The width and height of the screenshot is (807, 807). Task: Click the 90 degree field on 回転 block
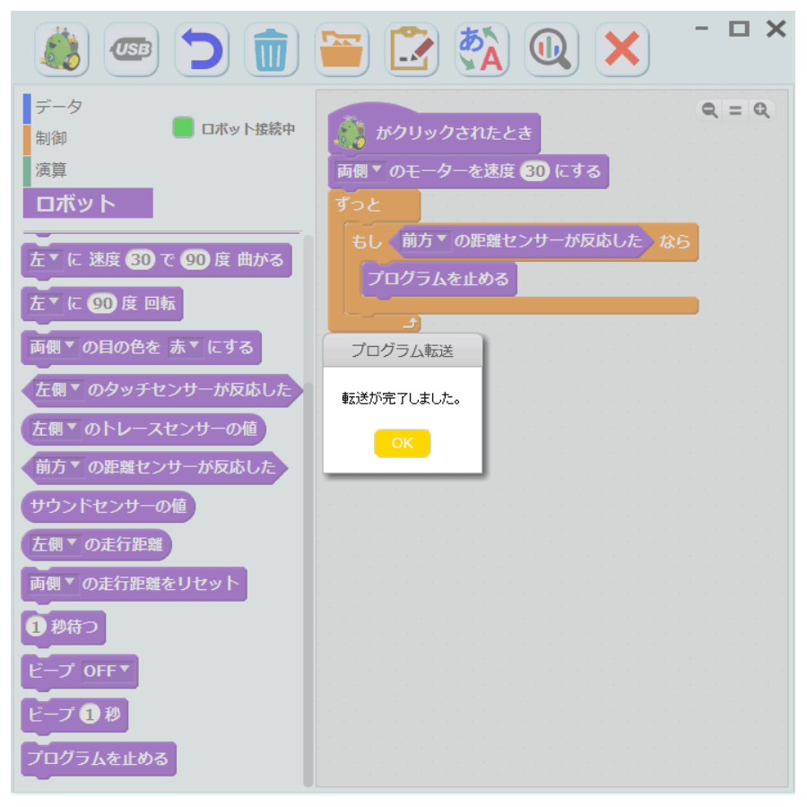click(x=102, y=304)
